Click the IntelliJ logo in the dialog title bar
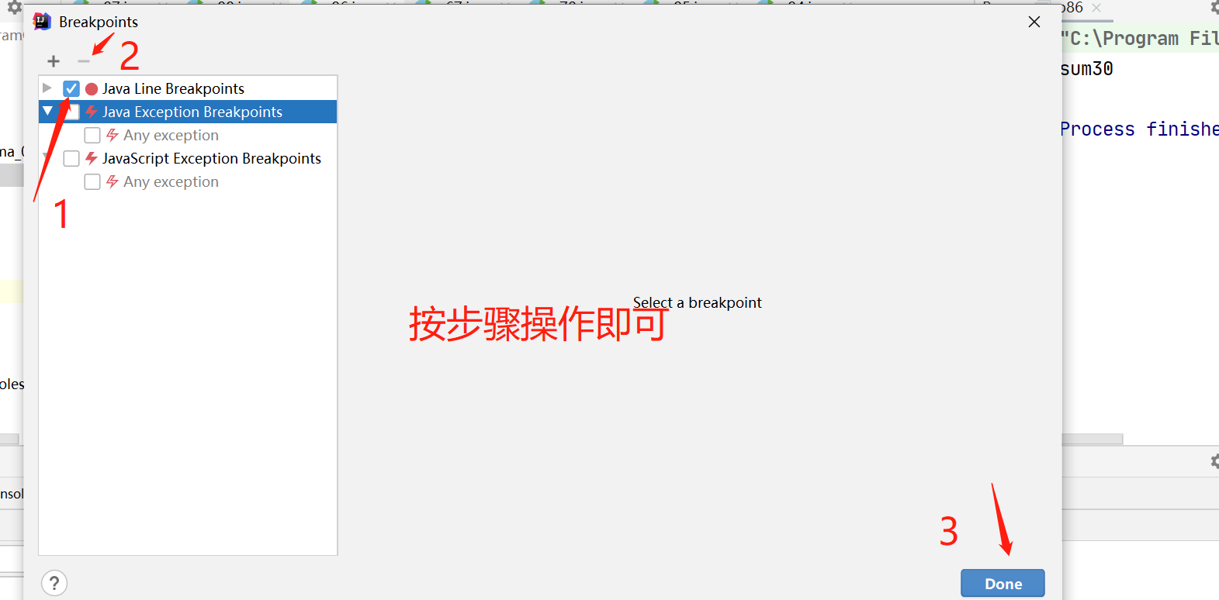This screenshot has width=1219, height=600. pos(42,22)
